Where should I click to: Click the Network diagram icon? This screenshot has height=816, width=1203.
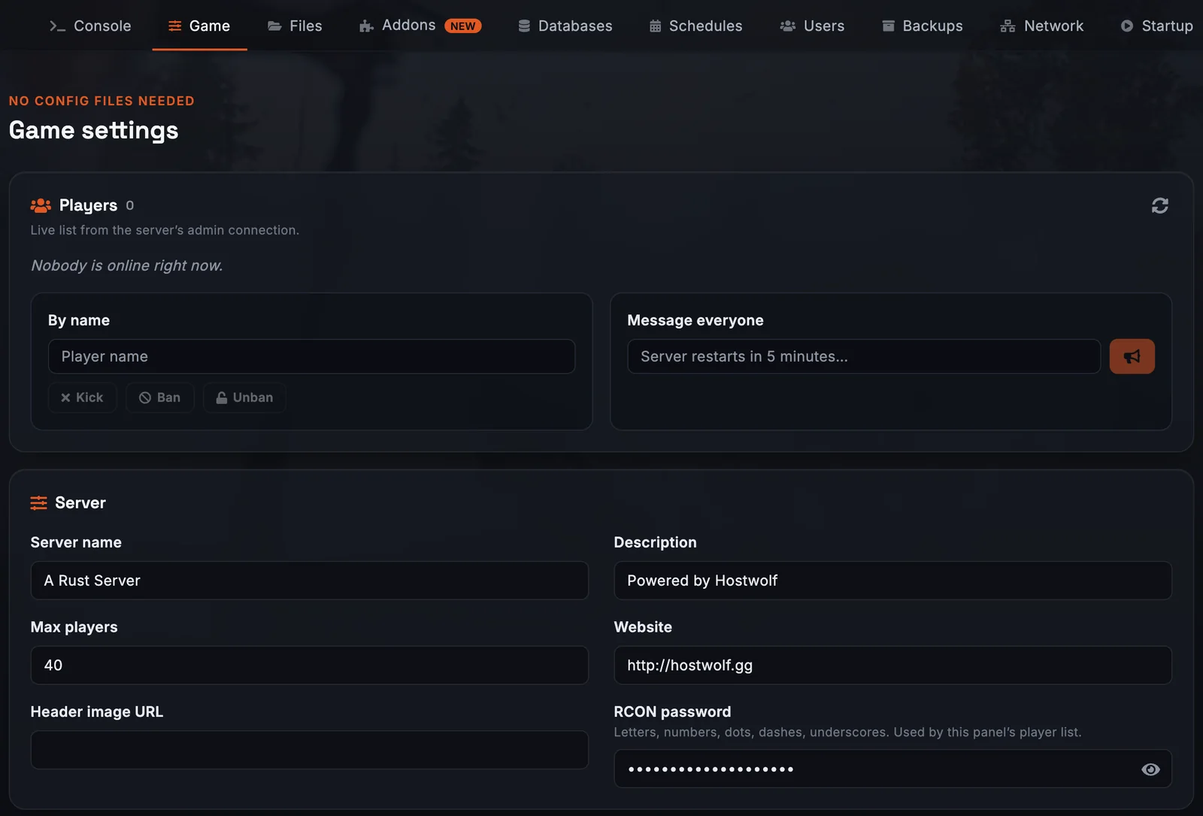tap(1008, 26)
